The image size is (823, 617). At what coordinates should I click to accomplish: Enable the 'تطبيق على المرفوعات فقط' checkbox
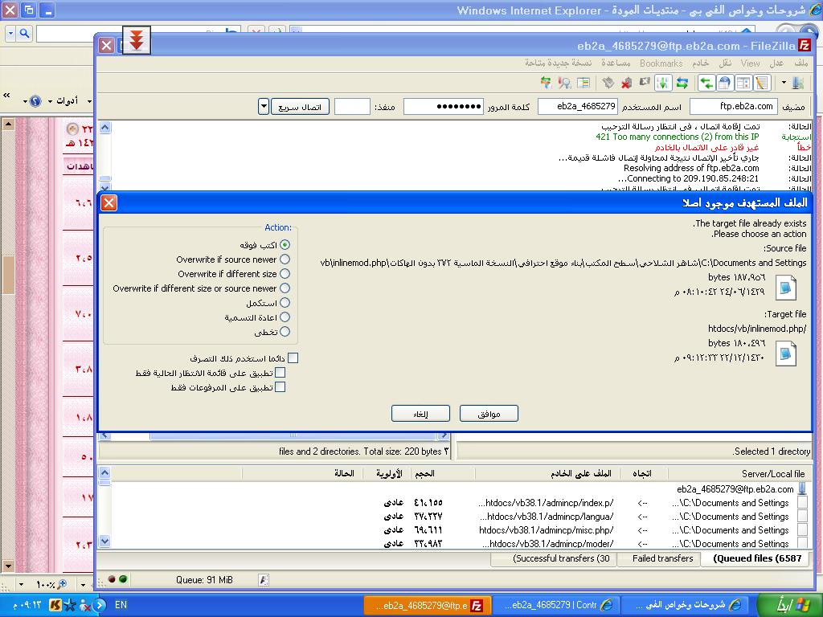coord(280,387)
